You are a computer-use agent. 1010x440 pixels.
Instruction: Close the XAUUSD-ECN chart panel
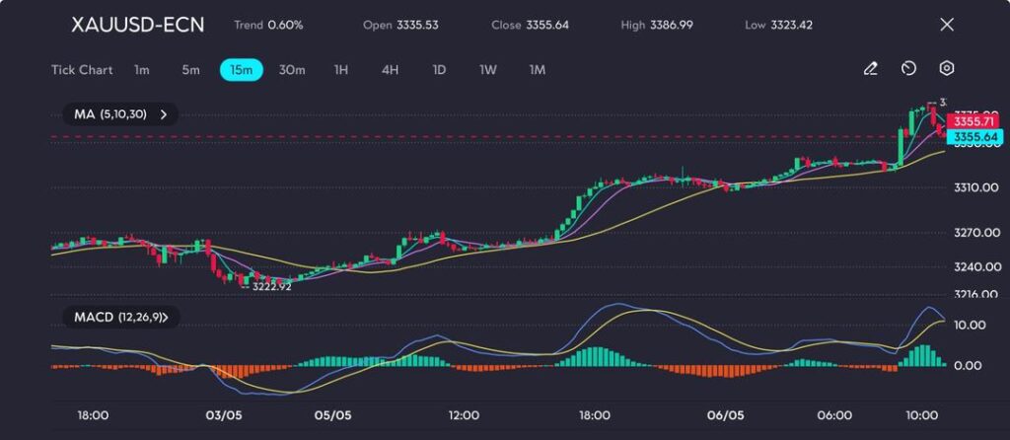tap(947, 25)
